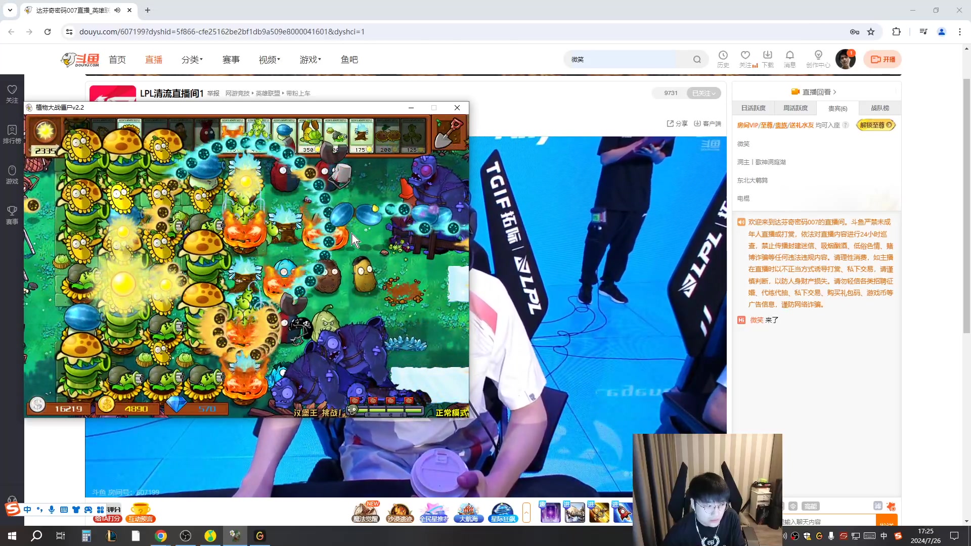Click the 全民星推荐 icon
971x546 pixels.
pos(434,512)
